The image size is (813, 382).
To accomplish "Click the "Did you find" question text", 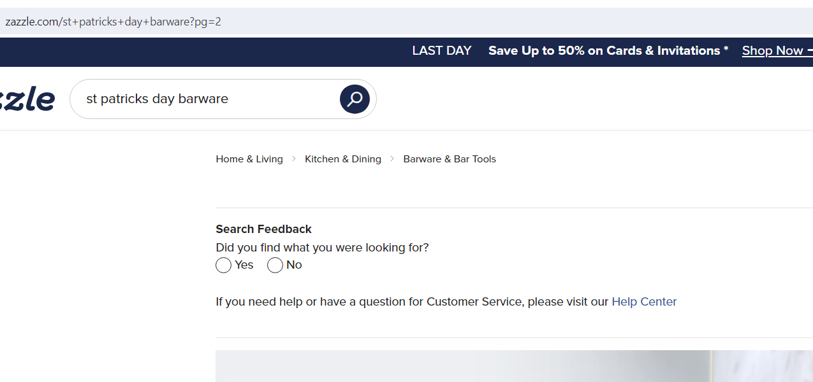I will click(x=322, y=248).
